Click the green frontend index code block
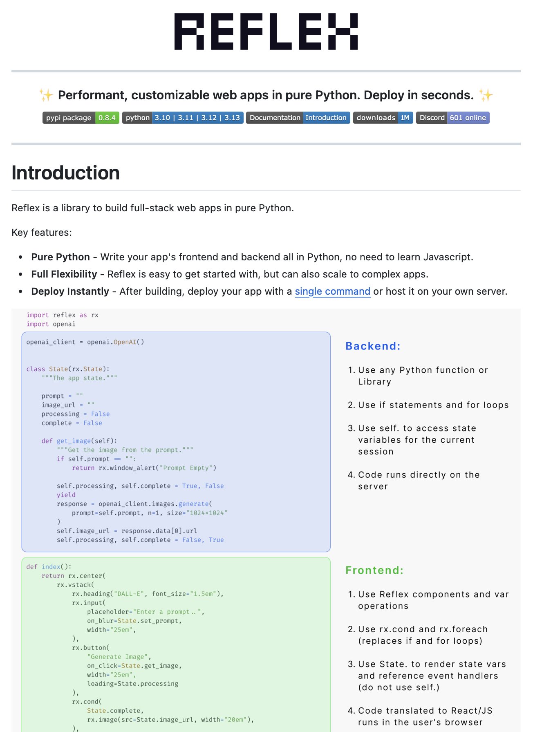The image size is (533, 732). (176, 645)
